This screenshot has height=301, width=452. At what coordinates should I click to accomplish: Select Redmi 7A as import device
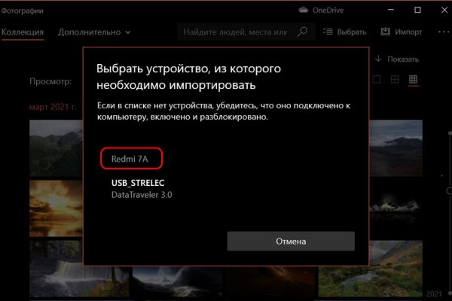131,159
